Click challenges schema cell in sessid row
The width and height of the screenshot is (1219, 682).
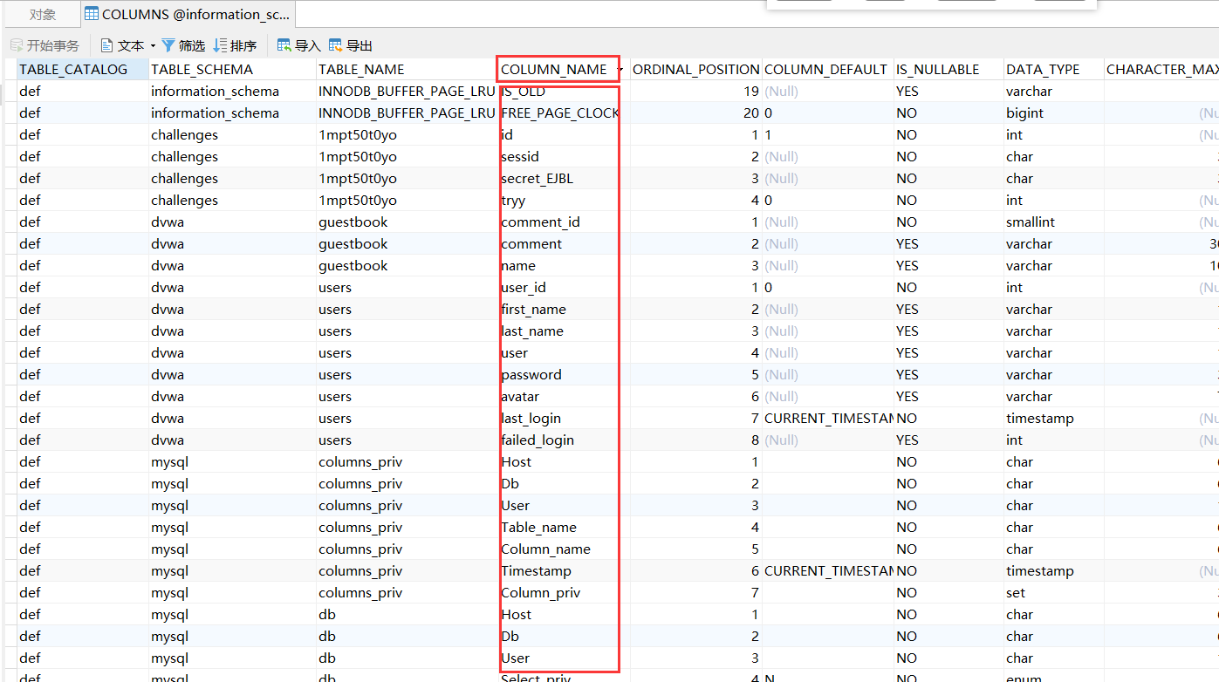[x=231, y=157]
